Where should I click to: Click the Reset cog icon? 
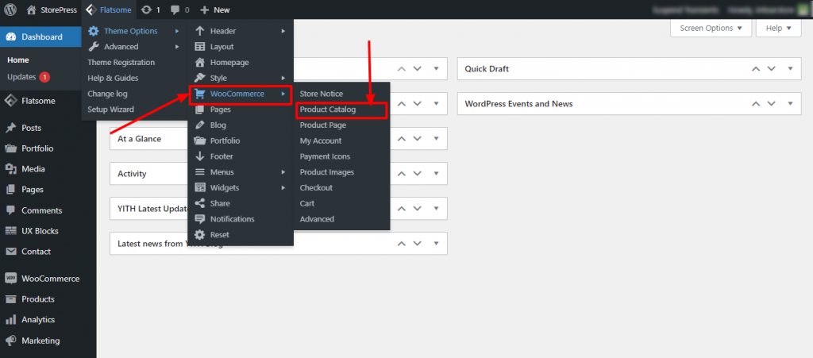(199, 235)
